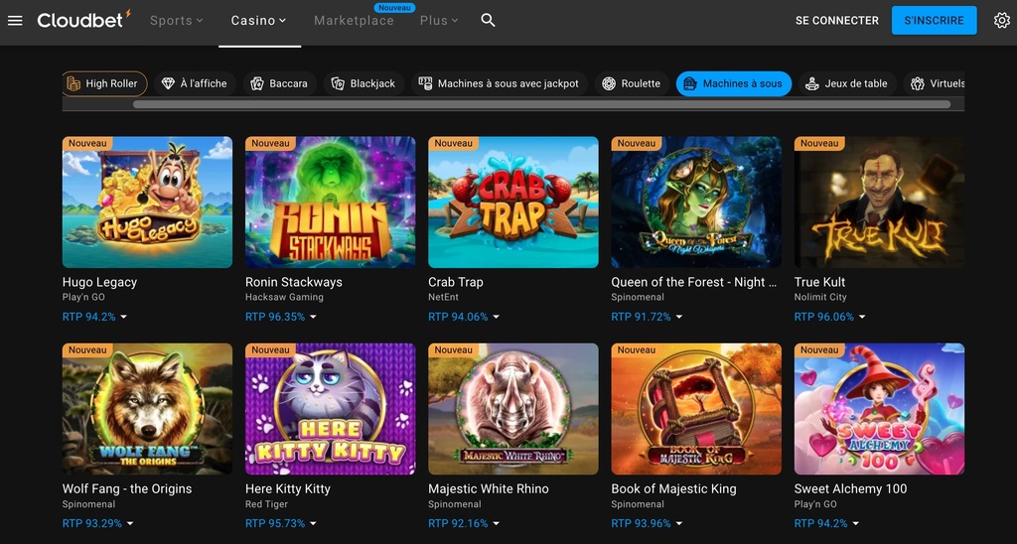
Task: Expand RTP 96.06% for True Kult
Action: click(829, 317)
